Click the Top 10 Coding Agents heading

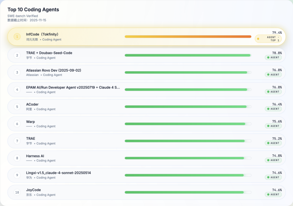click(33, 10)
